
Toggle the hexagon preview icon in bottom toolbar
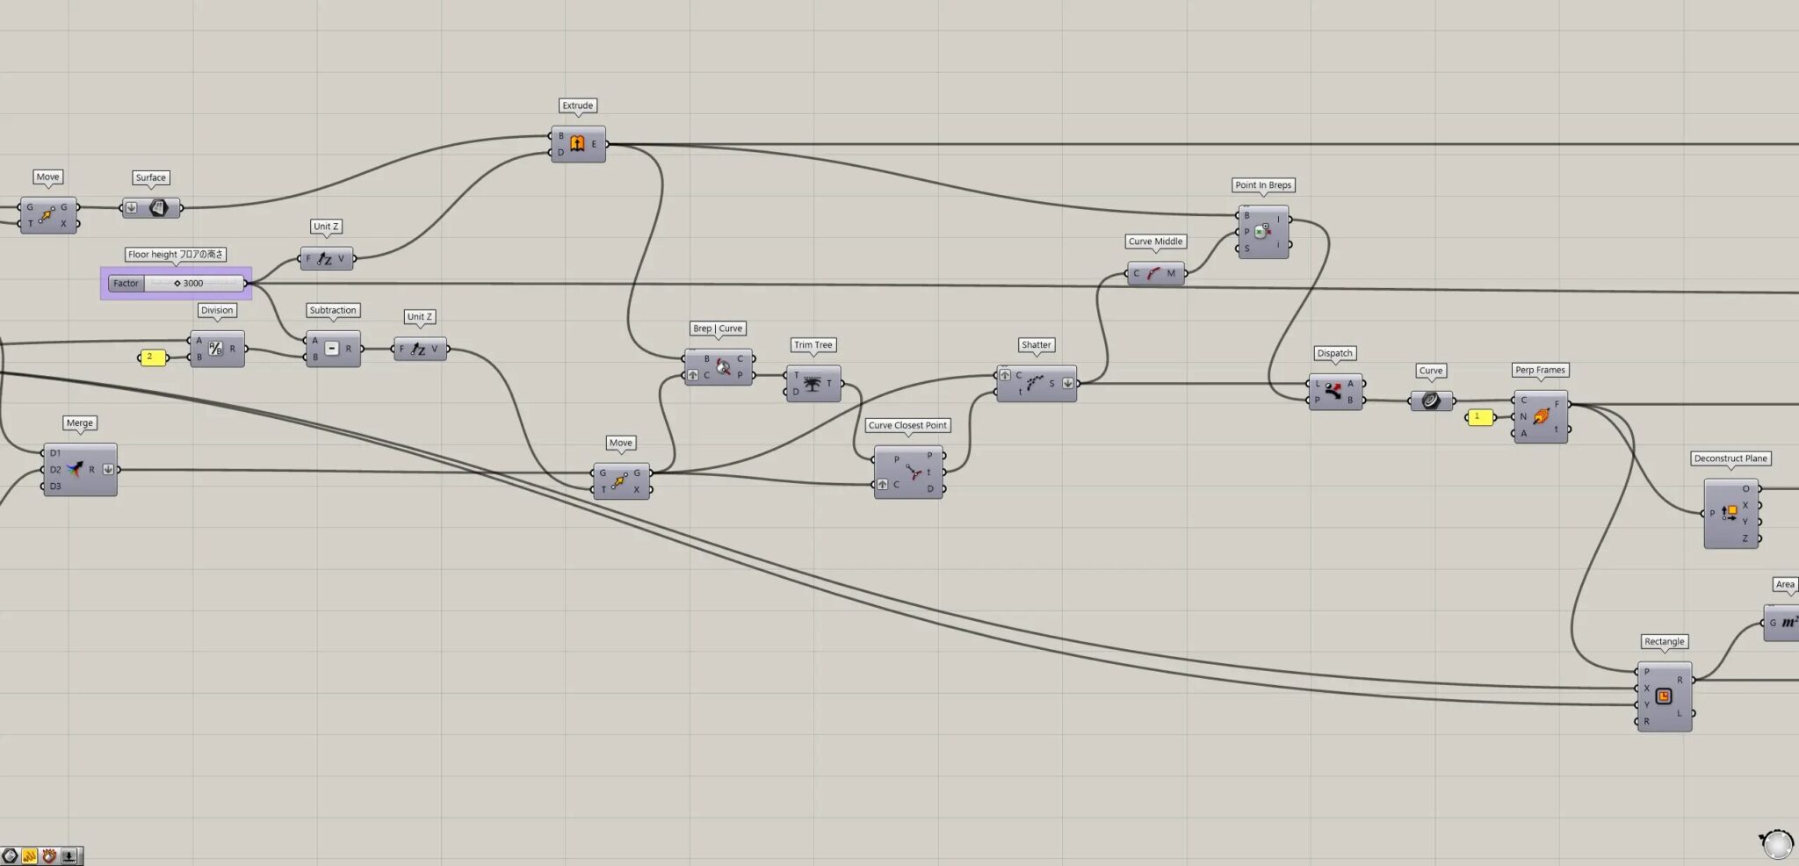click(x=11, y=855)
